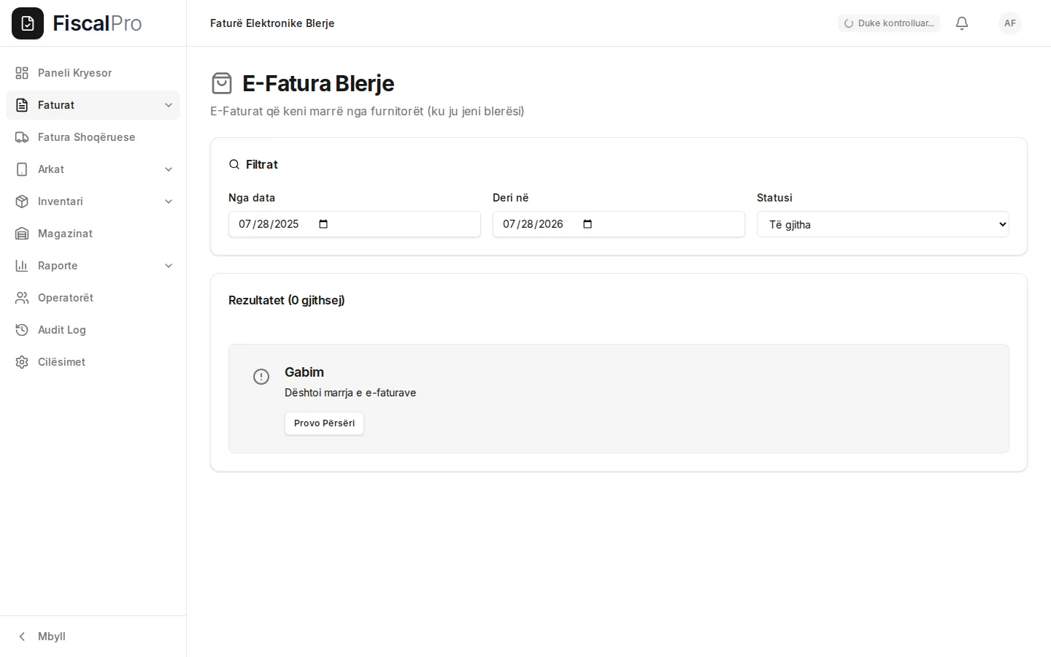
Task: Click Provo Përsëri retry button
Action: (x=324, y=423)
